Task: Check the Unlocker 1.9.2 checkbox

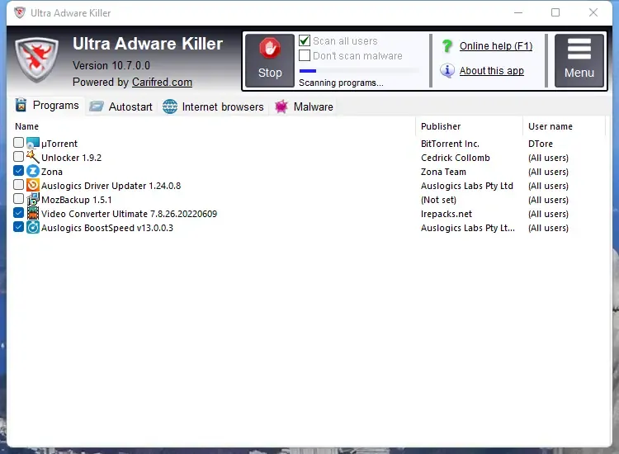Action: (18, 156)
